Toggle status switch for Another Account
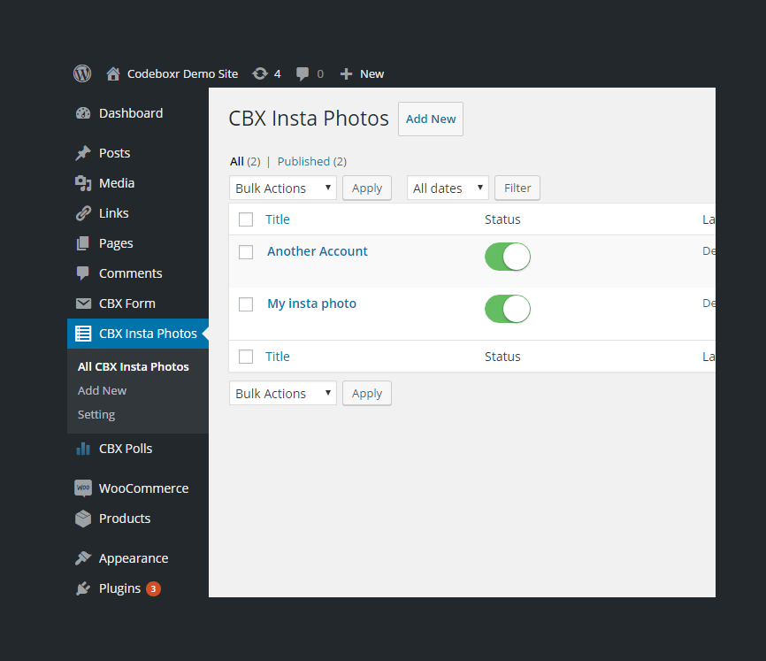The height and width of the screenshot is (661, 766). [508, 257]
